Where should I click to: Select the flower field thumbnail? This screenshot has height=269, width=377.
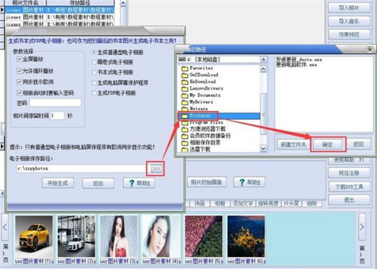[204, 236]
